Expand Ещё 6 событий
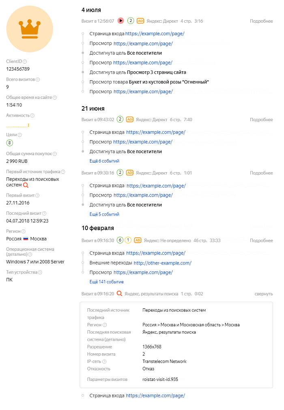This screenshot has height=410, width=284. pos(104,161)
